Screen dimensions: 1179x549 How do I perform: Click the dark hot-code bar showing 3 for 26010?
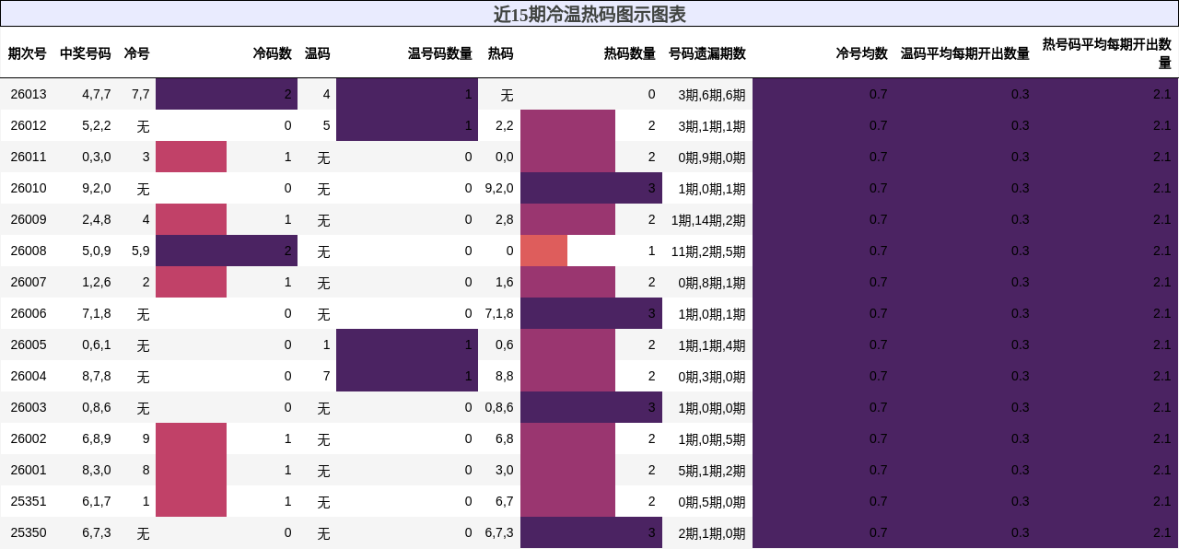click(x=592, y=188)
